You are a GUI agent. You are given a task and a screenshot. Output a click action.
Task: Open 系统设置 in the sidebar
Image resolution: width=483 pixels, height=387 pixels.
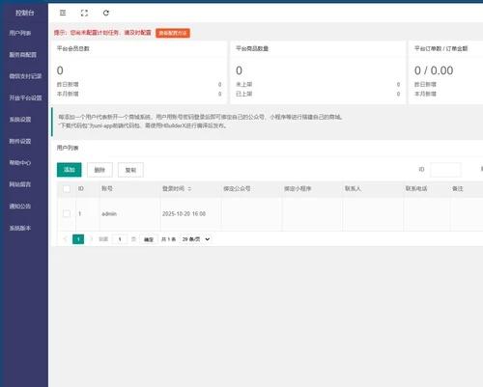tap(20, 120)
